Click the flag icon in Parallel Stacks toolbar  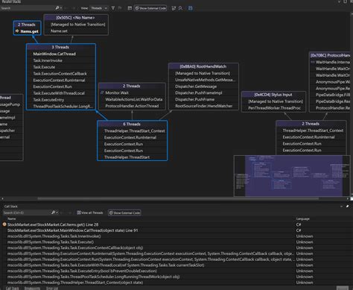pyautogui.click(x=120, y=8)
